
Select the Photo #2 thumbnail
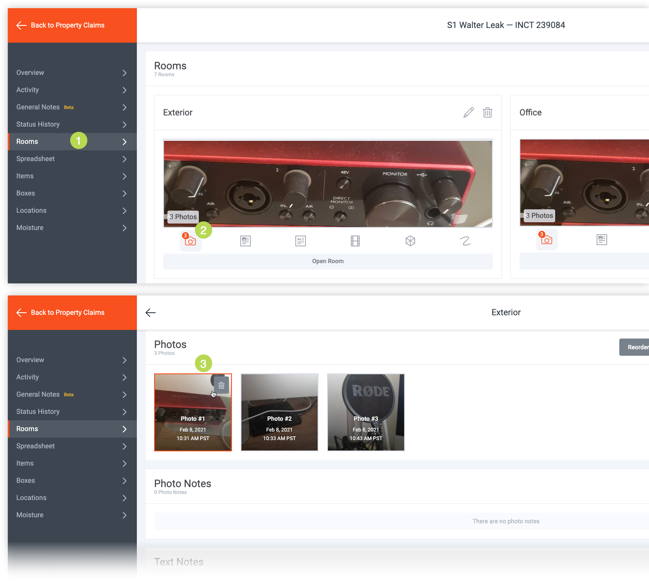coord(279,412)
